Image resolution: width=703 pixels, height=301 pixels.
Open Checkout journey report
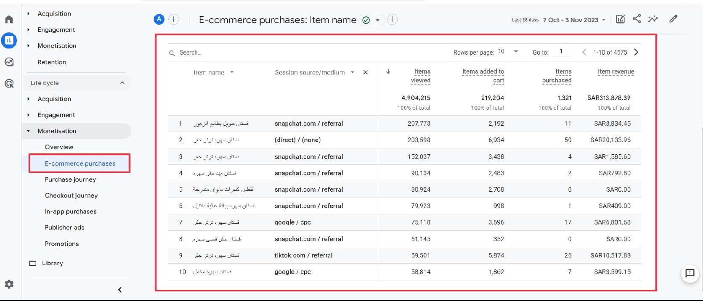click(71, 195)
